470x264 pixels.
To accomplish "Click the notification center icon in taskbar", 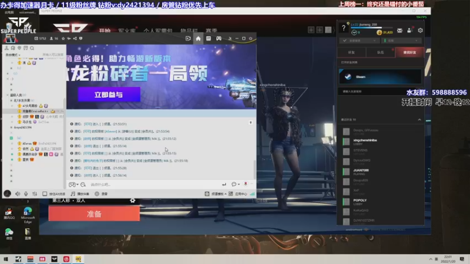I will click(462, 259).
